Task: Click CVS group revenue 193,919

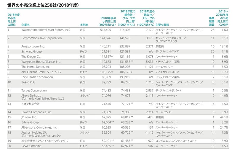Action: 125,77
